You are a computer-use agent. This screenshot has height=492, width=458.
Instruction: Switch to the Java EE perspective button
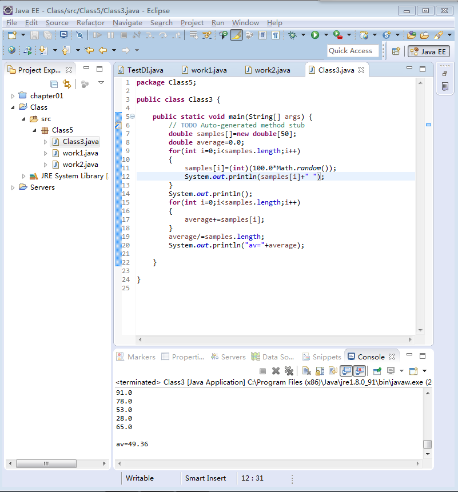(x=429, y=51)
